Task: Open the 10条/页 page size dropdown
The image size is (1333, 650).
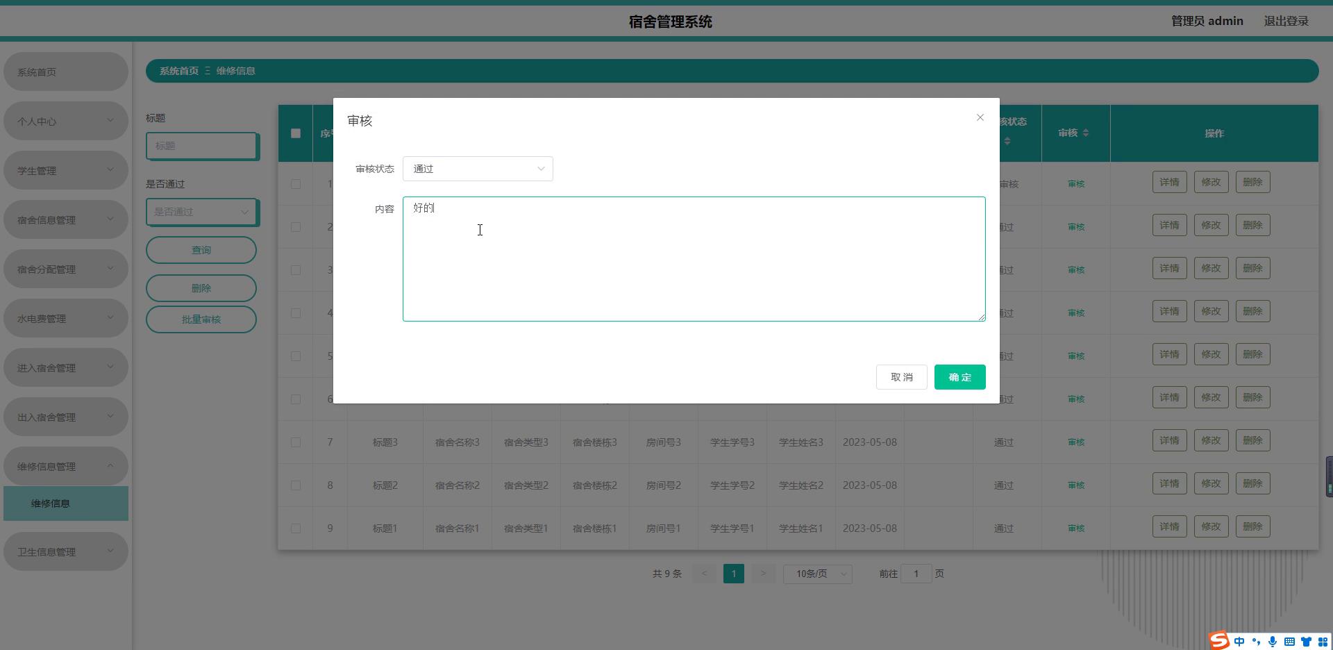Action: (818, 574)
